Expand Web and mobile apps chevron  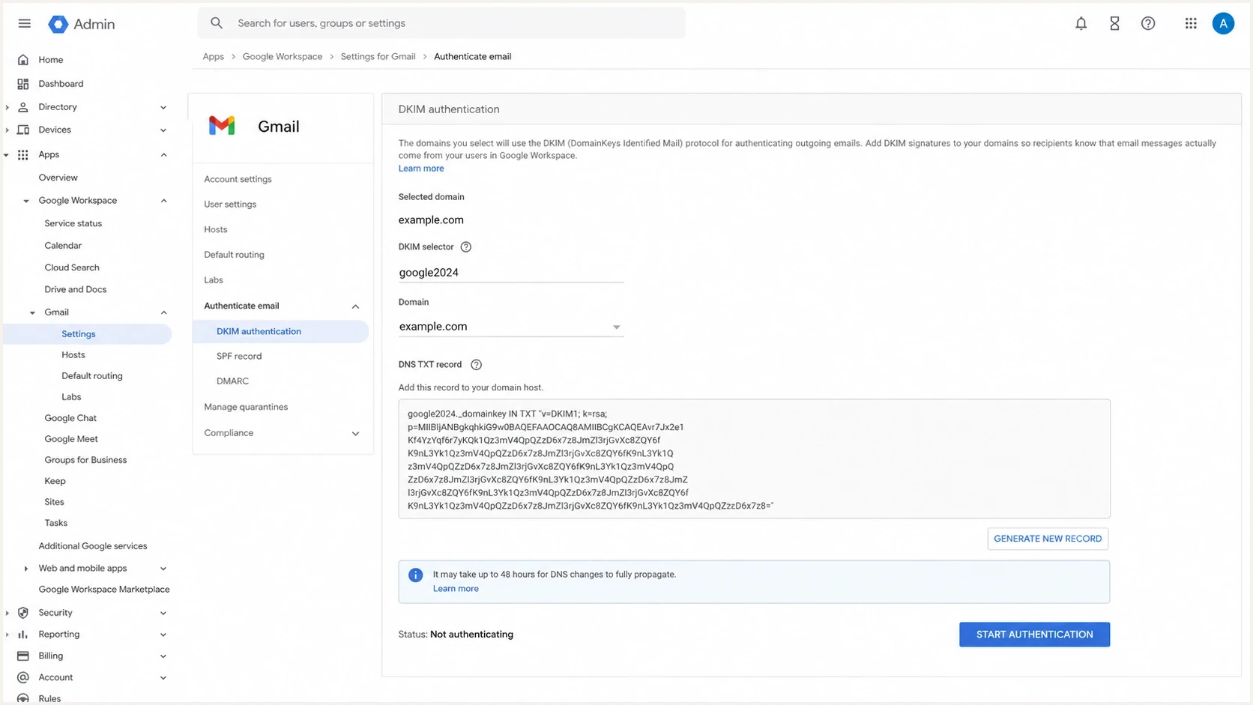(163, 569)
